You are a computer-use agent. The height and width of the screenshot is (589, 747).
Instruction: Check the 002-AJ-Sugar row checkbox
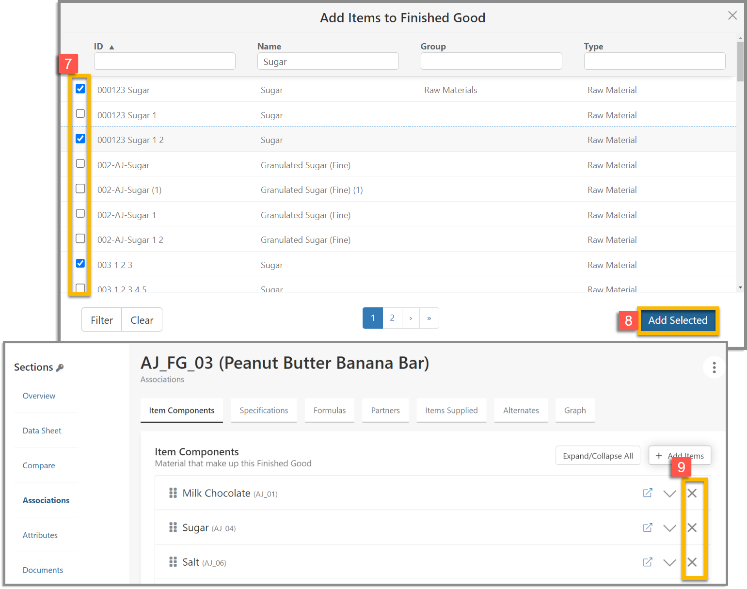click(80, 163)
